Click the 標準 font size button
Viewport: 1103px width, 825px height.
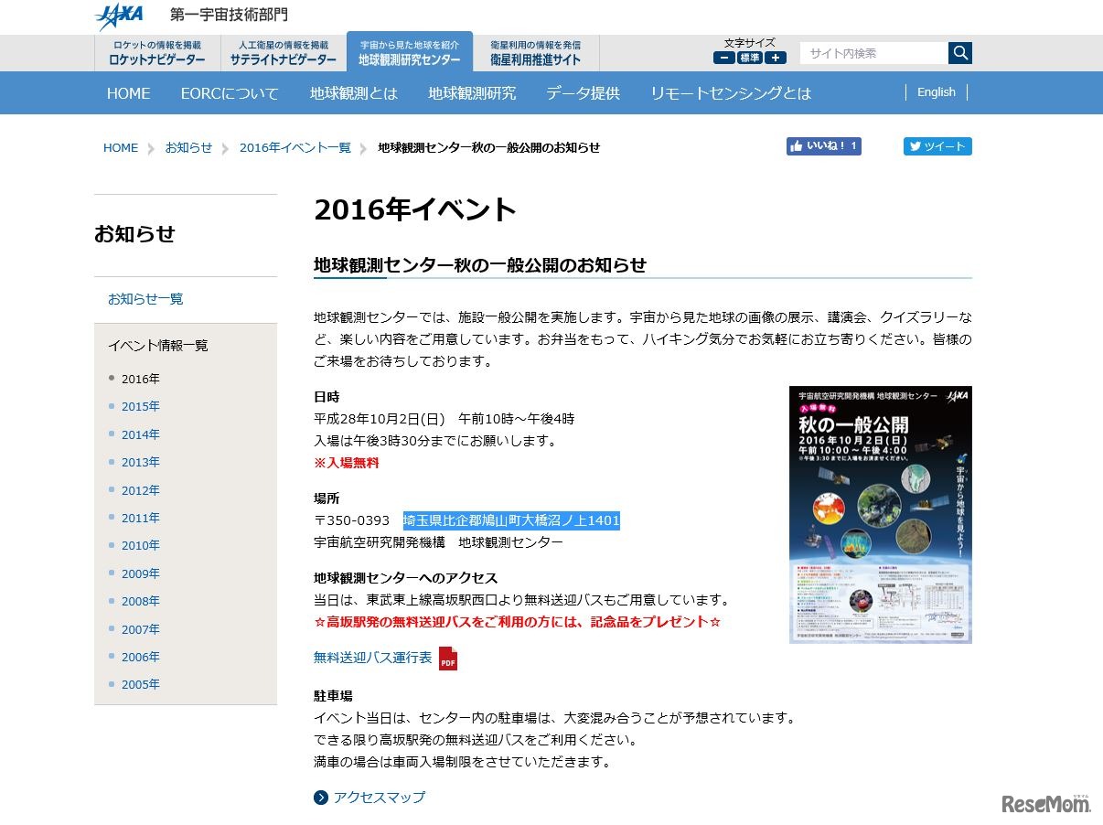coord(750,57)
